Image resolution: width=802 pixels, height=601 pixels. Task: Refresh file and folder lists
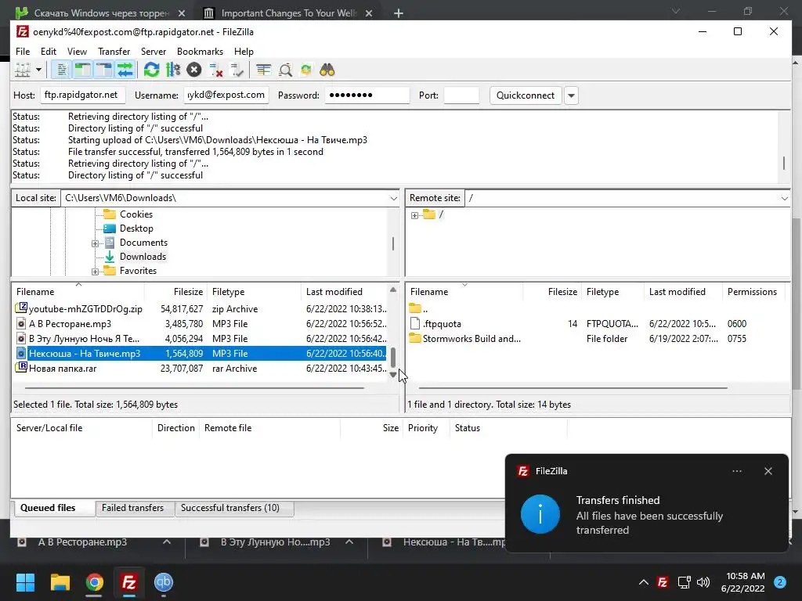151,70
